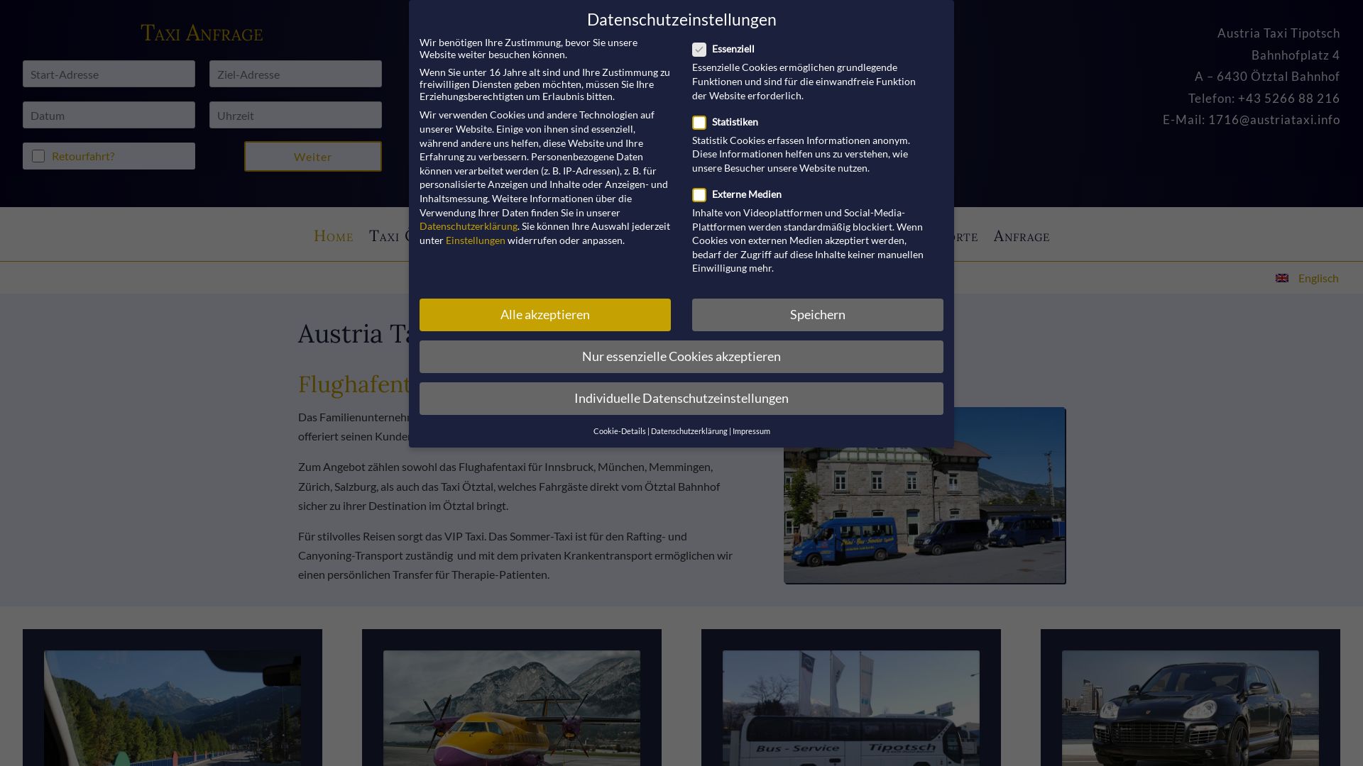Click the Austria Taxi Tipotsch address title

click(1278, 33)
